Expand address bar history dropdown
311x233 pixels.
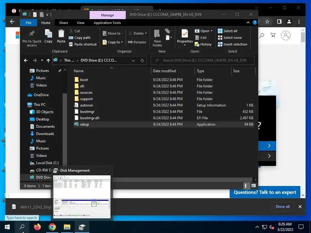[133, 60]
